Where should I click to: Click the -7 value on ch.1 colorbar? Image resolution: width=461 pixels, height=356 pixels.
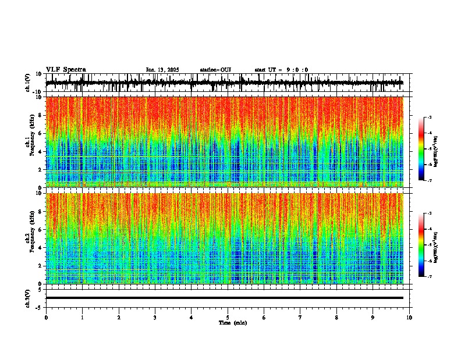pyautogui.click(x=429, y=181)
